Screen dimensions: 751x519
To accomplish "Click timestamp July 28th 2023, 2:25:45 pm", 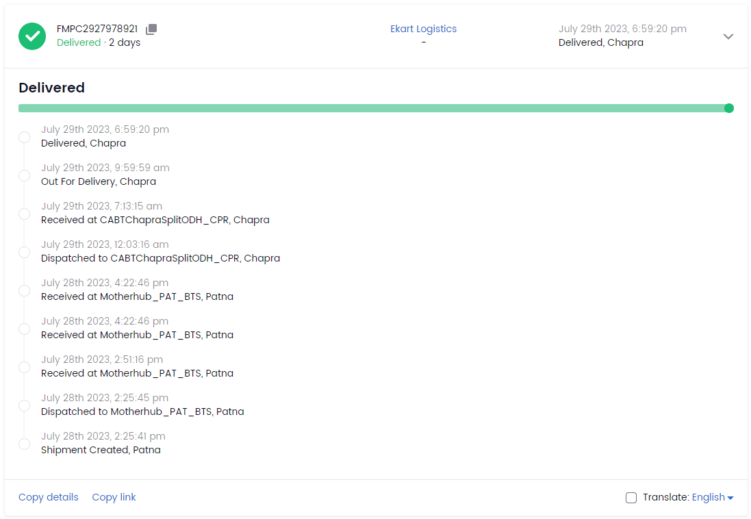I will pos(105,398).
